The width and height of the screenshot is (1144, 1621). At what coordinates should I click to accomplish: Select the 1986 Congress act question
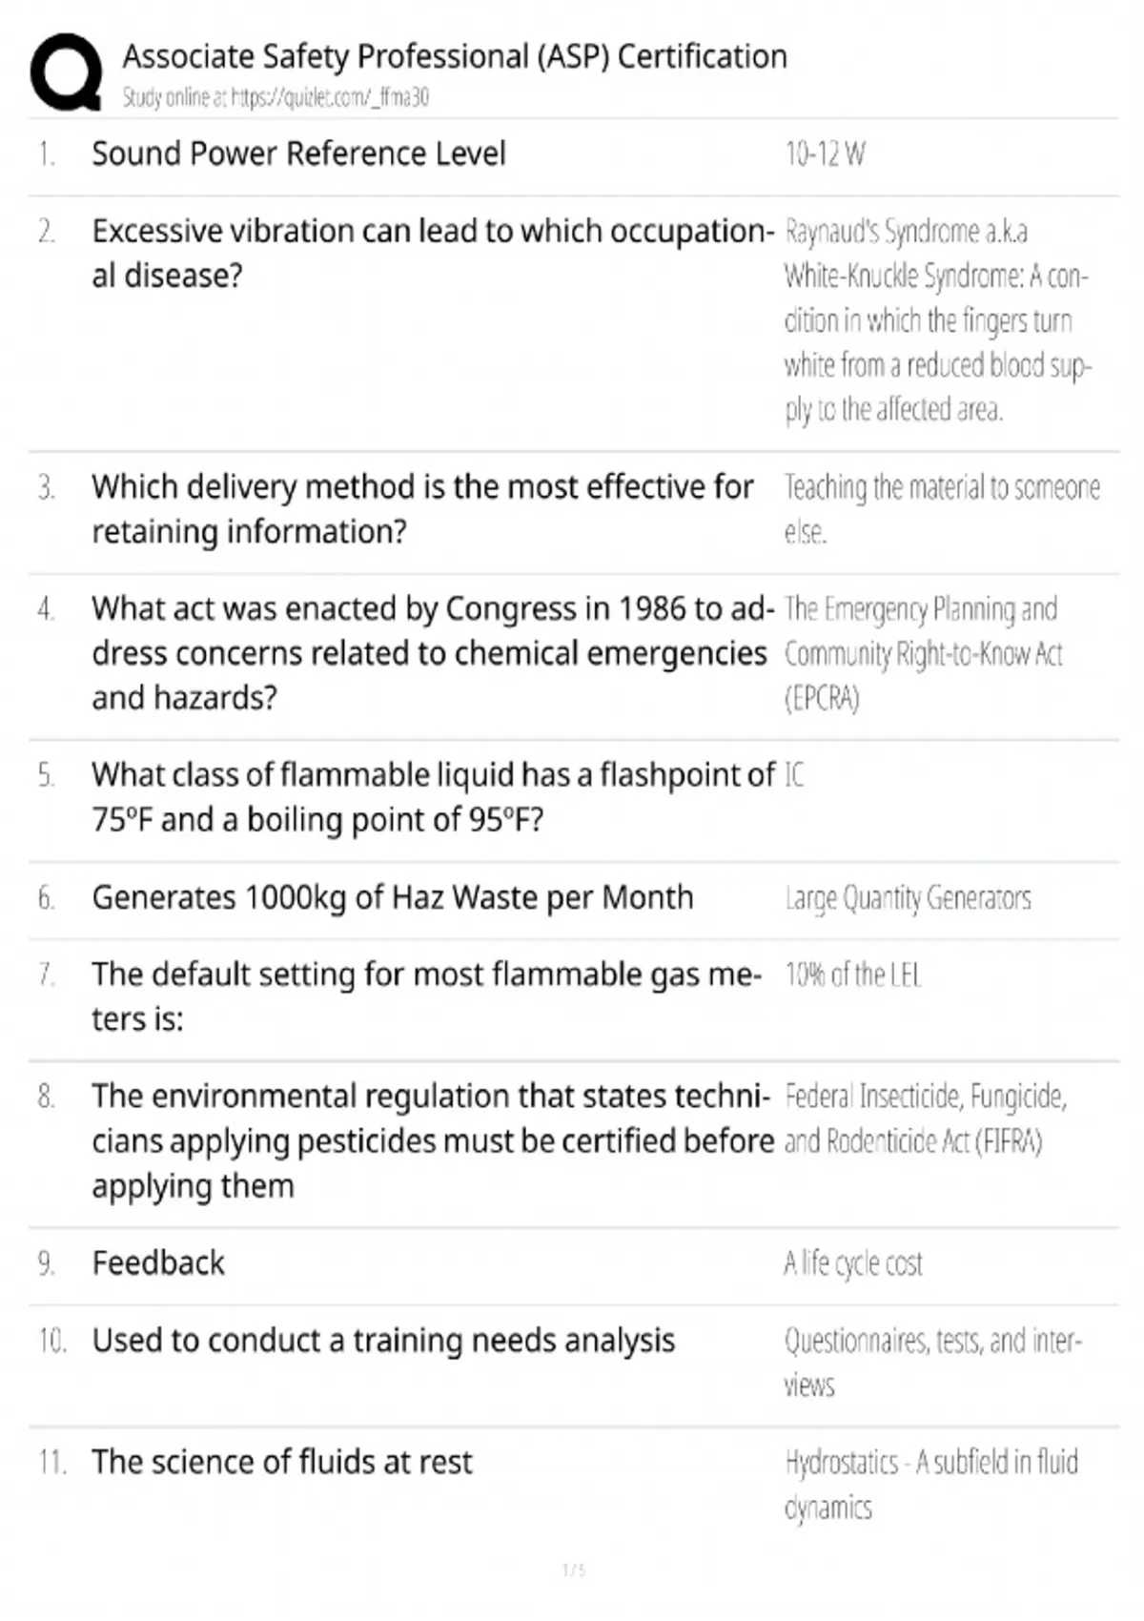[x=431, y=653]
